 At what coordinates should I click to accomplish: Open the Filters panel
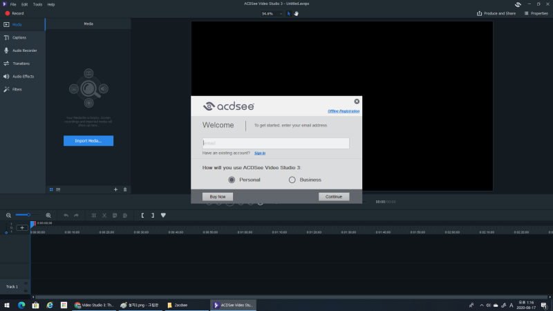23,89
